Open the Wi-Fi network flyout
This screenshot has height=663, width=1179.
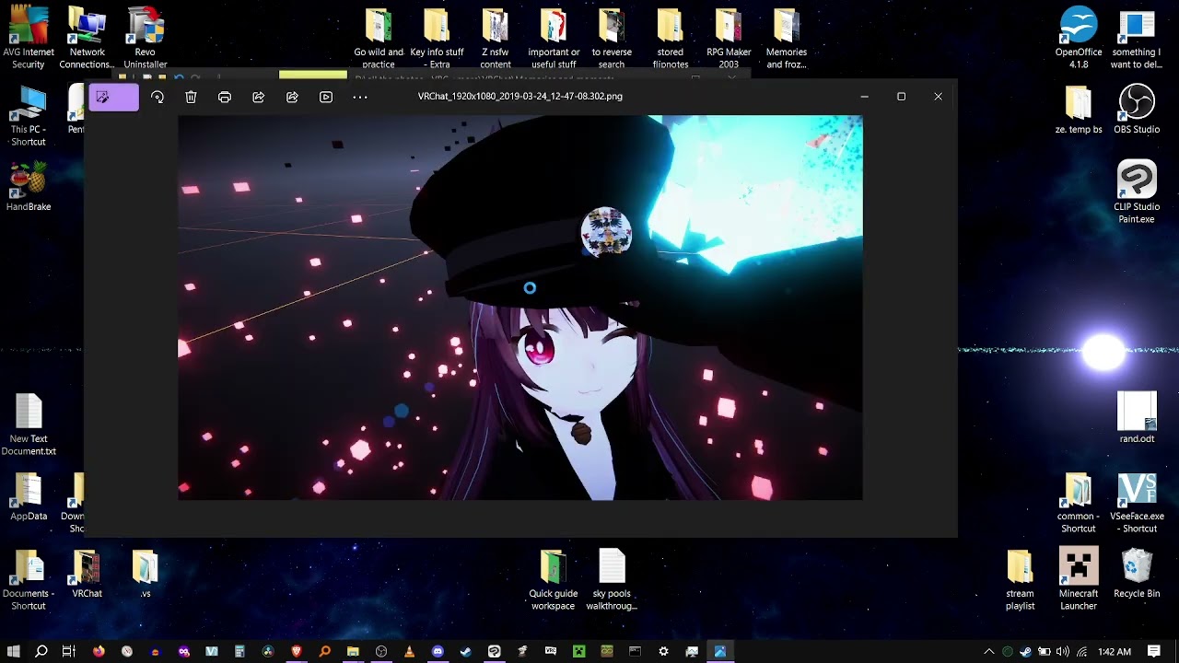coord(1082,652)
